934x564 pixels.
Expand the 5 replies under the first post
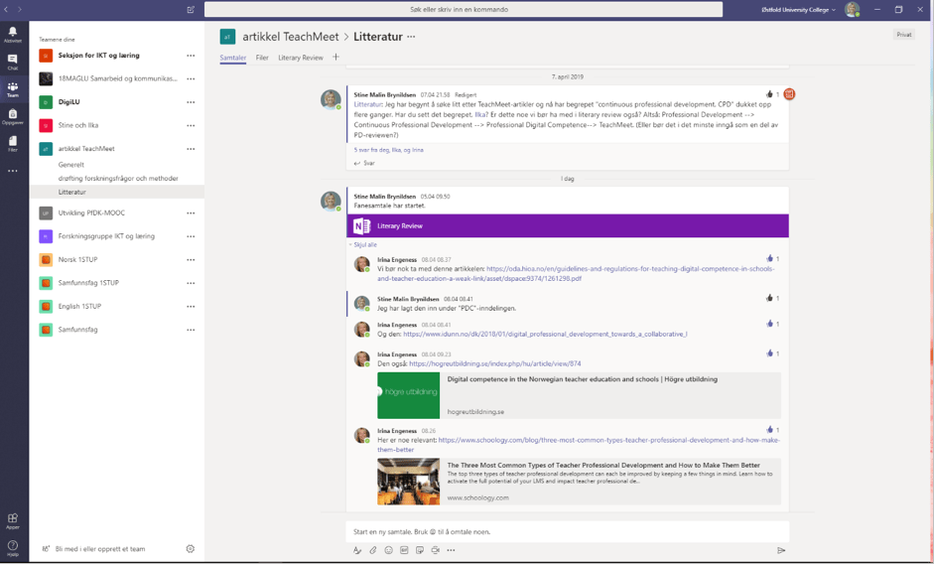[x=389, y=150]
